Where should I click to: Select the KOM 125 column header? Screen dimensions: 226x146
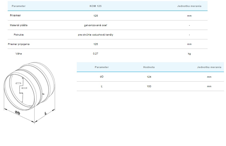click(95, 6)
